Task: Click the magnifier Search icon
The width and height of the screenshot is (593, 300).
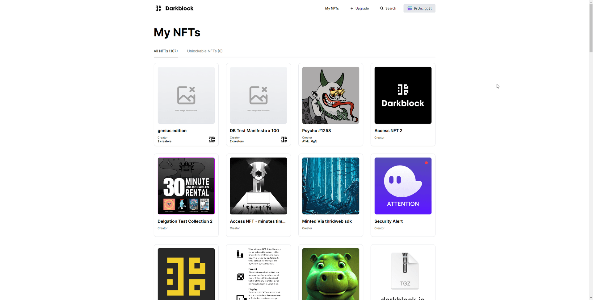Action: click(381, 8)
